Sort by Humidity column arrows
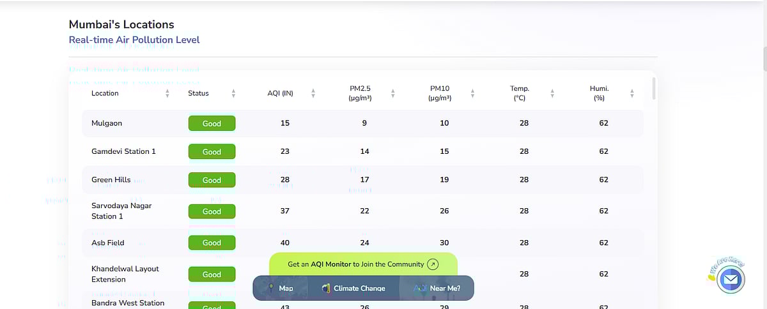 click(x=631, y=93)
